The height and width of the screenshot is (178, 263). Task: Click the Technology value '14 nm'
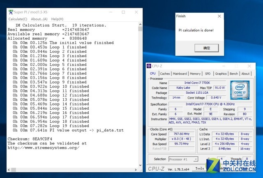point(176,98)
